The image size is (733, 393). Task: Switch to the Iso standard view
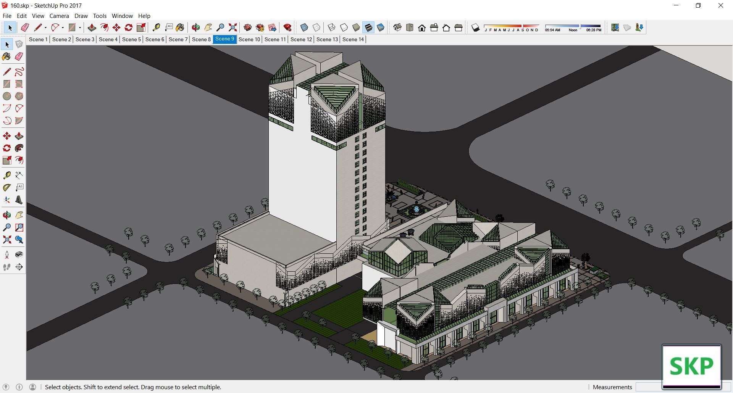click(397, 27)
